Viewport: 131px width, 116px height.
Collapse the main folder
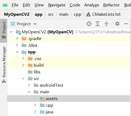pyautogui.click(x=29, y=92)
